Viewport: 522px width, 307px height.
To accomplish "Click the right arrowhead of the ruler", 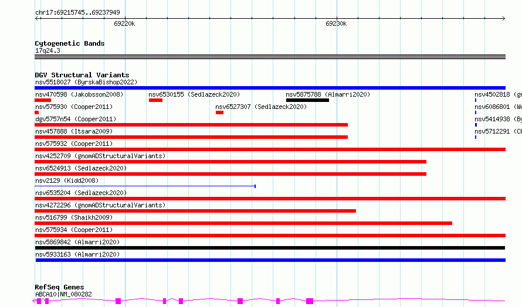I will 503,19.
